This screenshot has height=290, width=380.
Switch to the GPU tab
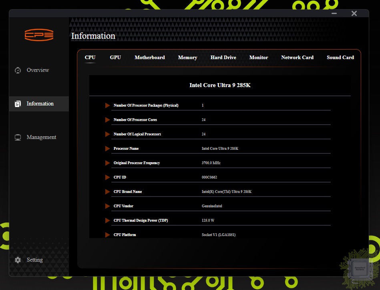[x=115, y=58]
